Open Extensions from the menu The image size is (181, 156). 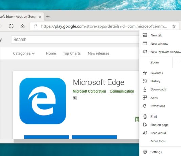pos(160,106)
